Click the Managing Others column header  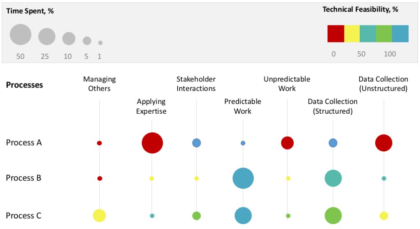(99, 84)
